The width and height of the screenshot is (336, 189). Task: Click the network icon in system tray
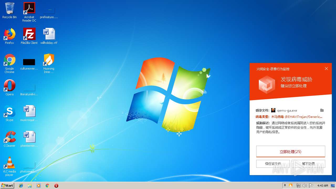pyautogui.click(x=298, y=186)
